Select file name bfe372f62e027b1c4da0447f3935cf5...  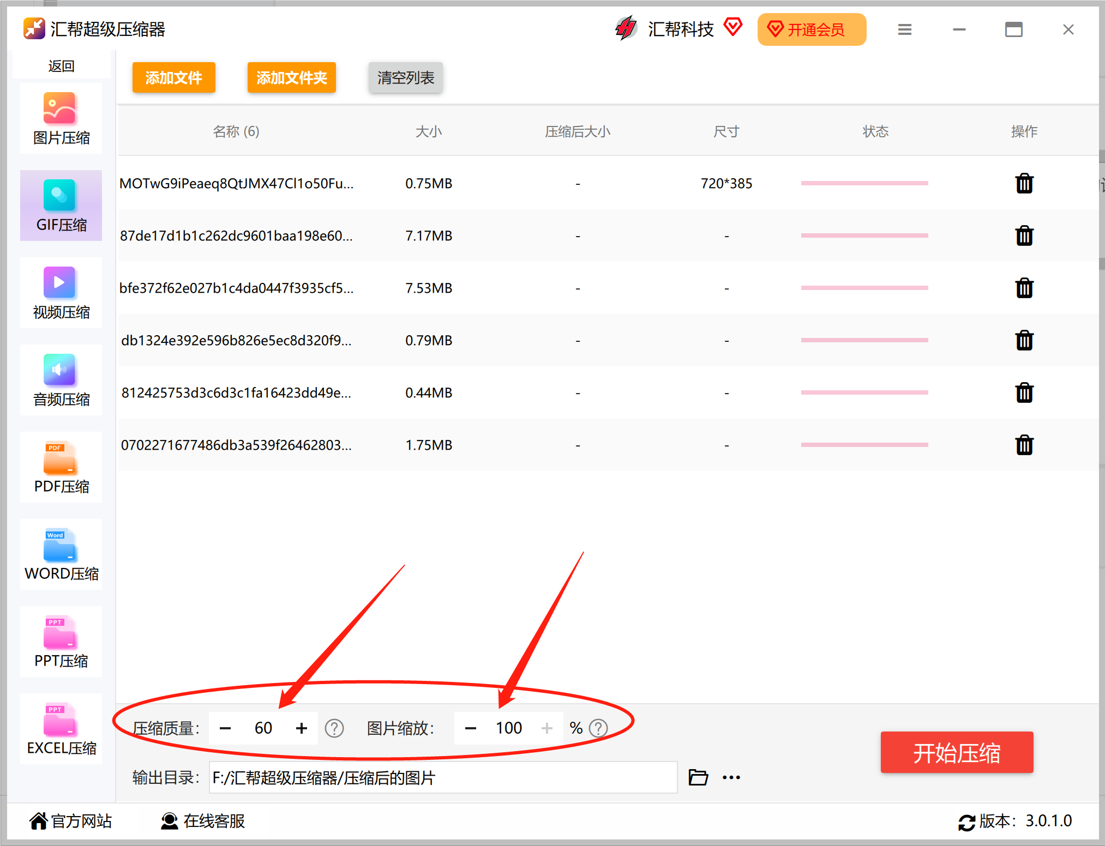pos(236,288)
